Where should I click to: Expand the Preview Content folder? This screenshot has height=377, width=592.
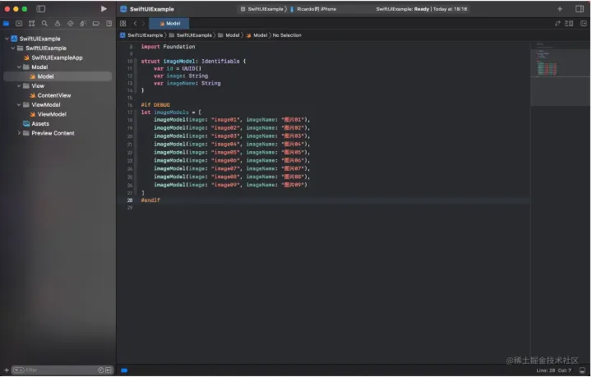19,133
